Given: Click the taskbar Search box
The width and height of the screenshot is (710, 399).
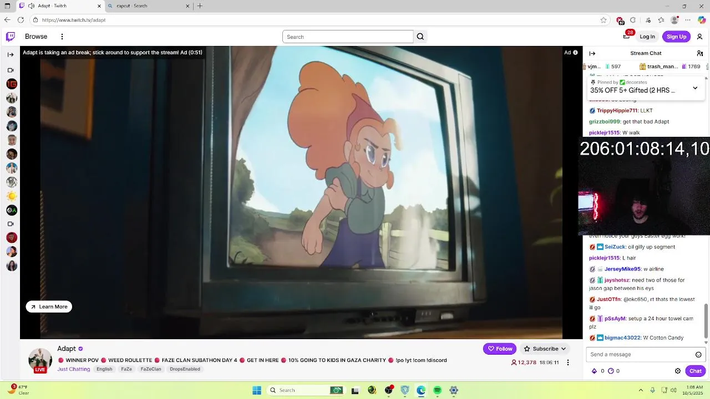Looking at the screenshot, I should (305, 390).
